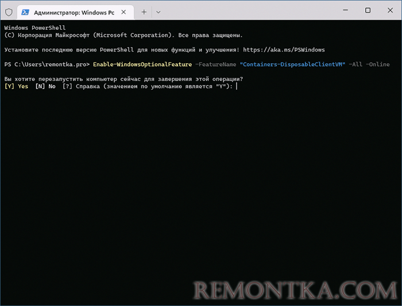Screen dimensions: 402x306
Task: Click the PS C:\Users\remontka.pro> prompt
Action: click(47, 64)
